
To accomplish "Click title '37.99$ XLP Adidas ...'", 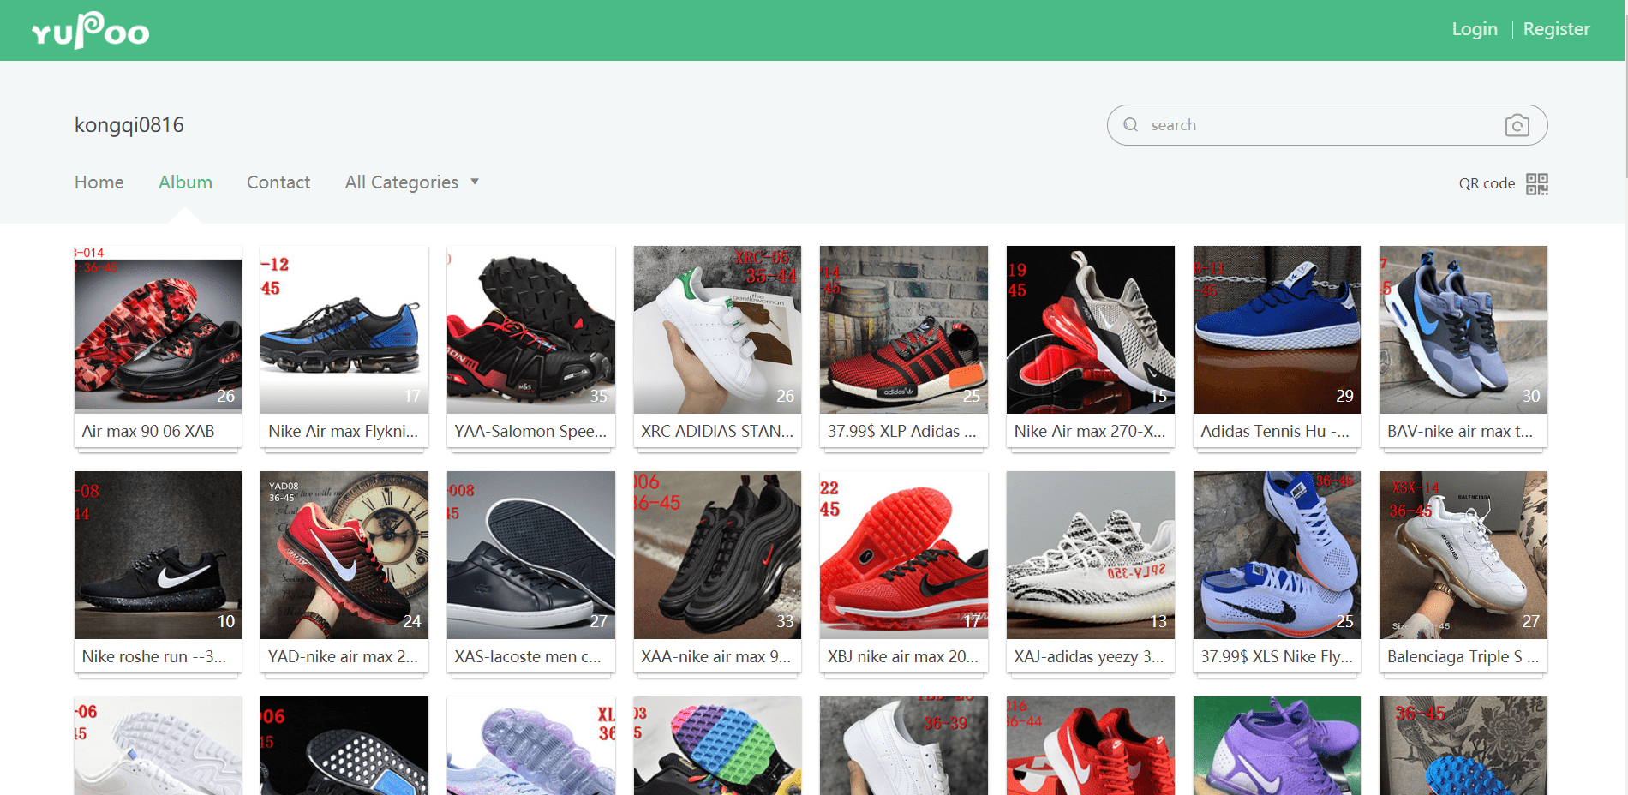I will coord(902,431).
